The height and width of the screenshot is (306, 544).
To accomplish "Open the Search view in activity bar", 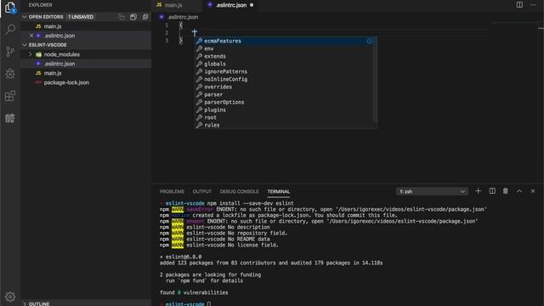I will pyautogui.click(x=10, y=29).
